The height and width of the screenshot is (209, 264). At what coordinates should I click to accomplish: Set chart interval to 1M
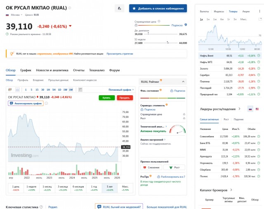point(71,90)
